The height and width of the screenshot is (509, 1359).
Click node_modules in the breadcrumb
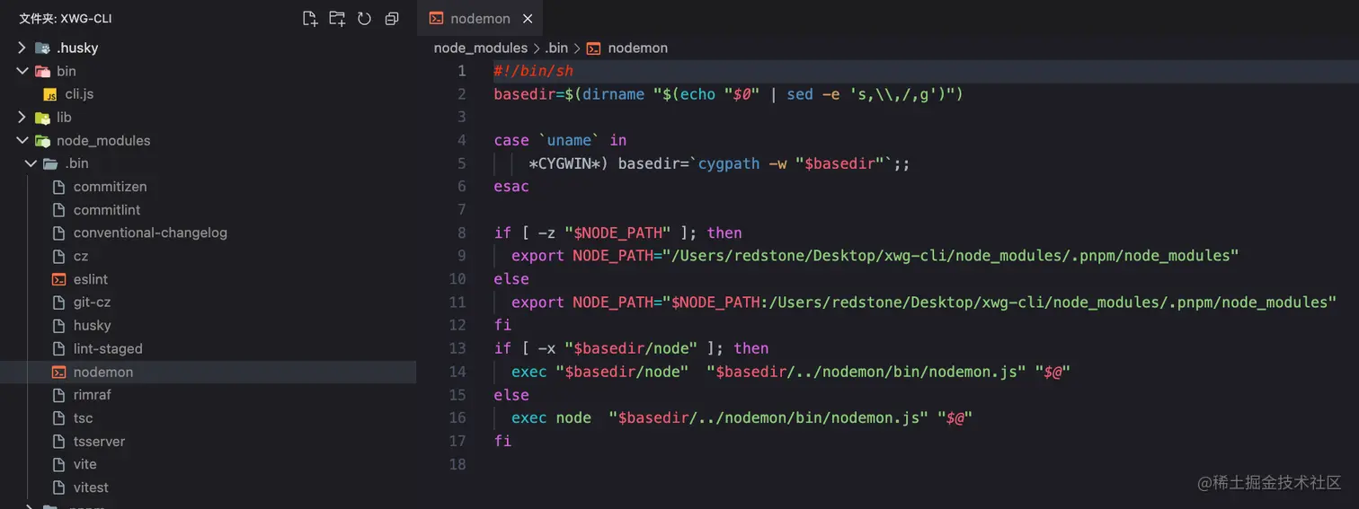click(481, 48)
